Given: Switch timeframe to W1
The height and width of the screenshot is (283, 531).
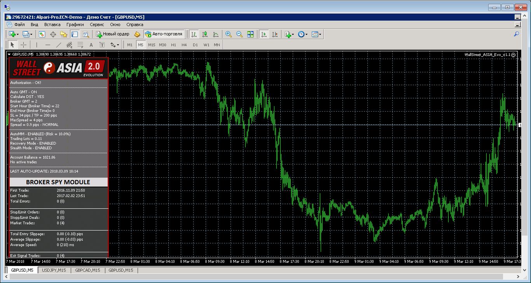Looking at the screenshot, I should tap(206, 45).
